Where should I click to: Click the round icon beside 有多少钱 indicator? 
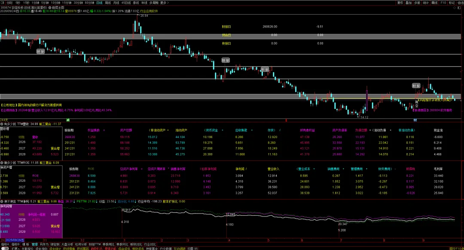(2, 124)
